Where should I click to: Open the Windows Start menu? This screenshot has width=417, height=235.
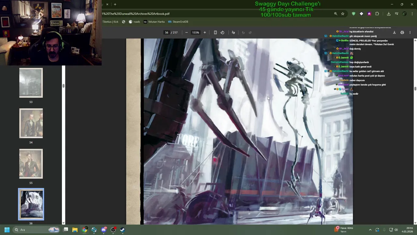7,230
